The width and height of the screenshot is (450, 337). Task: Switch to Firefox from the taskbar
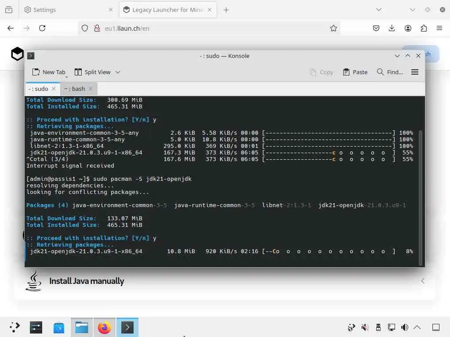[105, 327]
